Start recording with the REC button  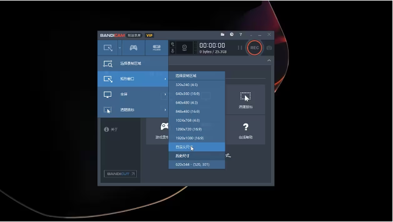(254, 48)
